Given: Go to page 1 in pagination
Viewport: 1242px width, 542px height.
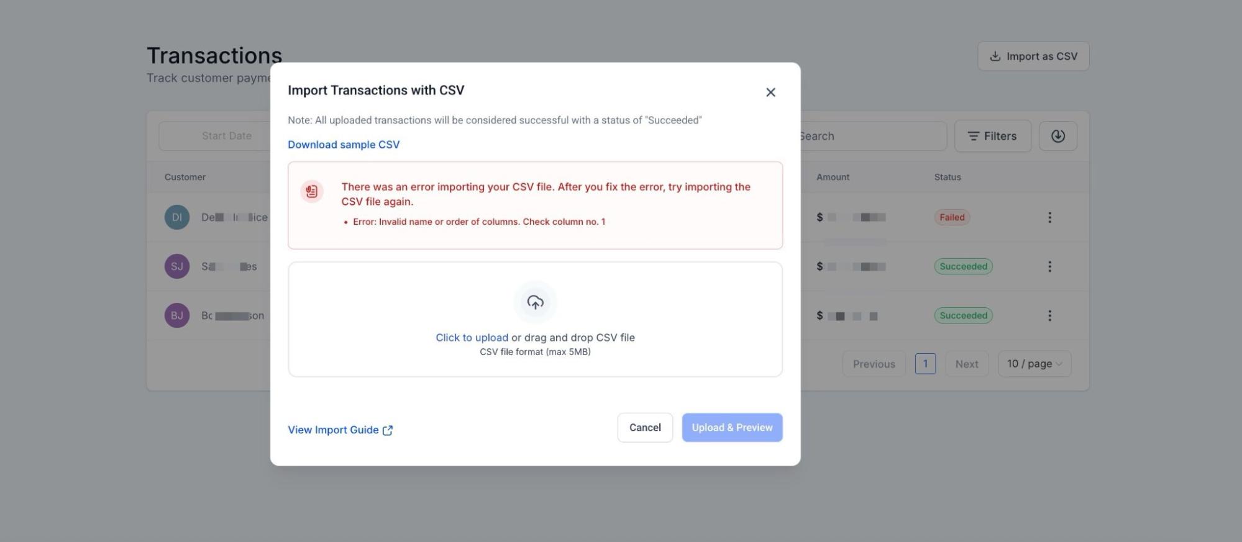Looking at the screenshot, I should [x=925, y=364].
